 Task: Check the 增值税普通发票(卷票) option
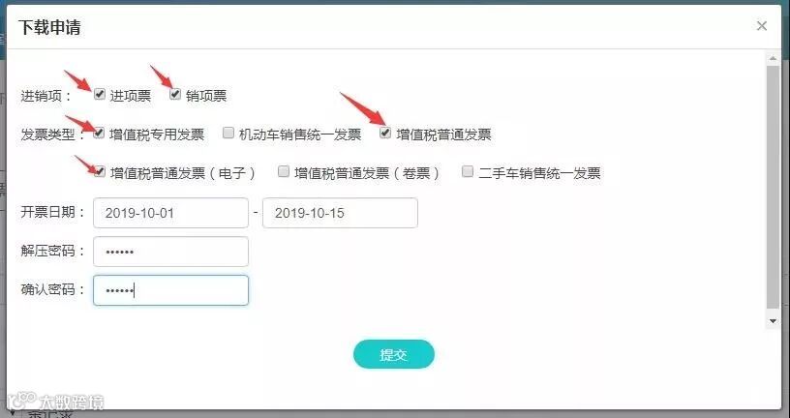pyautogui.click(x=284, y=171)
